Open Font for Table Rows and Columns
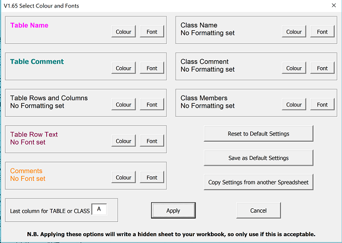The image size is (342, 243). (x=152, y=105)
